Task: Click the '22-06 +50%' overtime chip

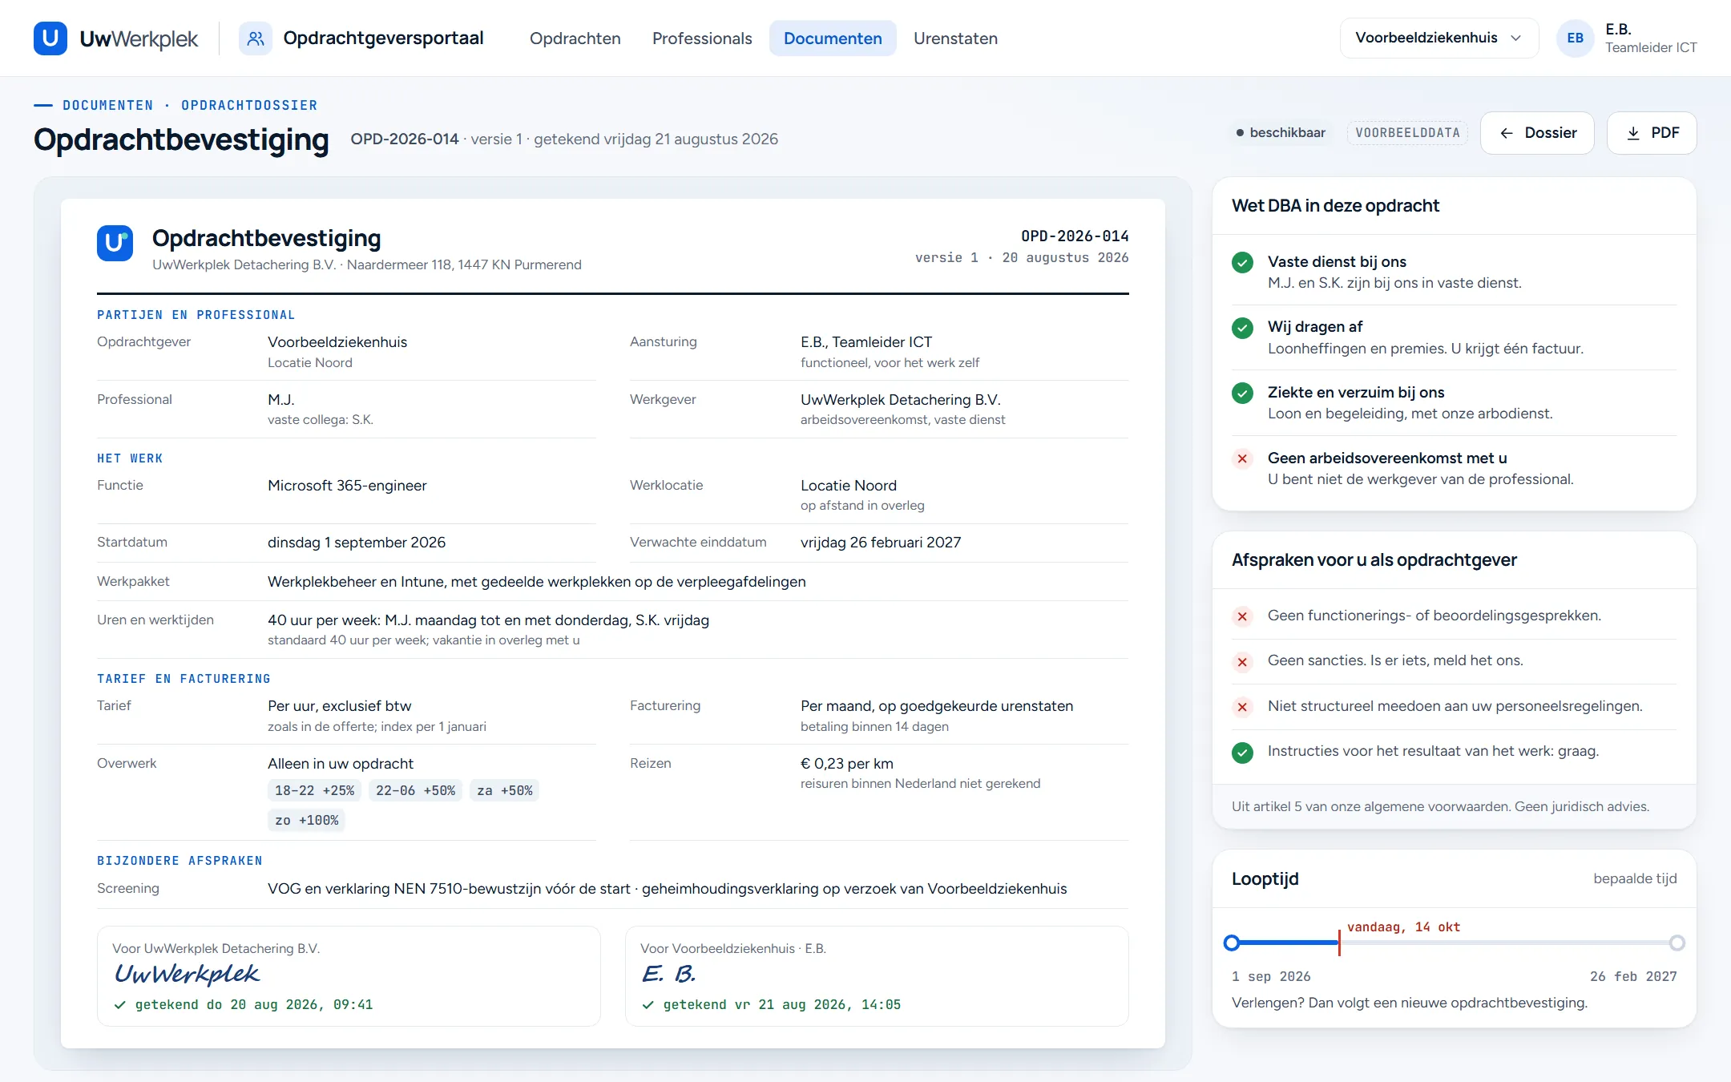Action: click(415, 791)
